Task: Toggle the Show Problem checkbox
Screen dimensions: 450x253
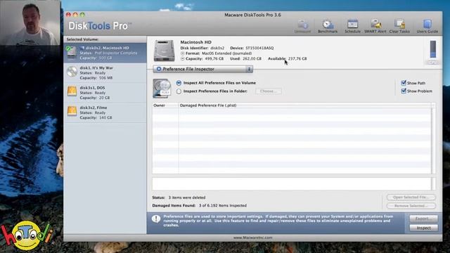Action: 404,91
